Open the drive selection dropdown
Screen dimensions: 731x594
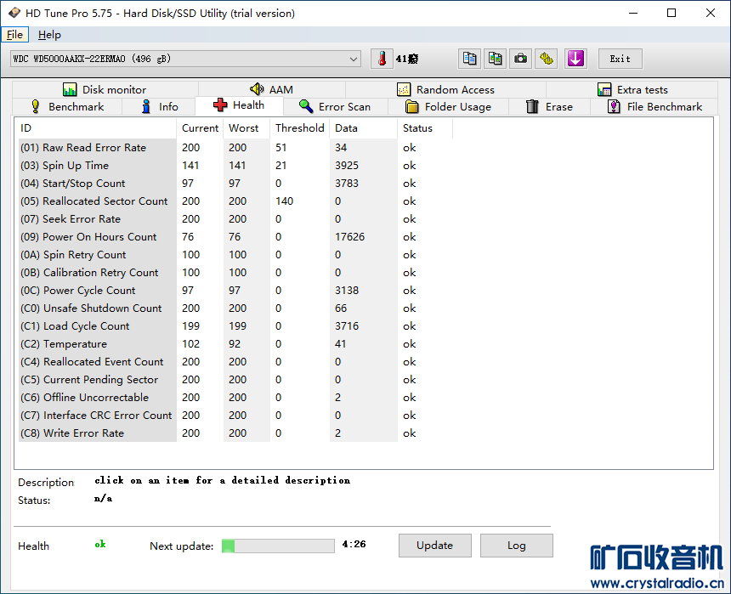pyautogui.click(x=185, y=59)
